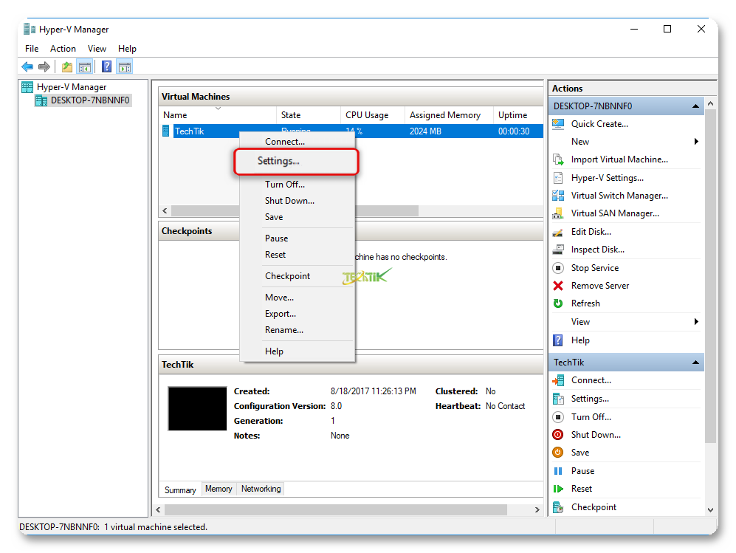Sort by the Assigned Memory column header
The image size is (736, 553).
444,115
